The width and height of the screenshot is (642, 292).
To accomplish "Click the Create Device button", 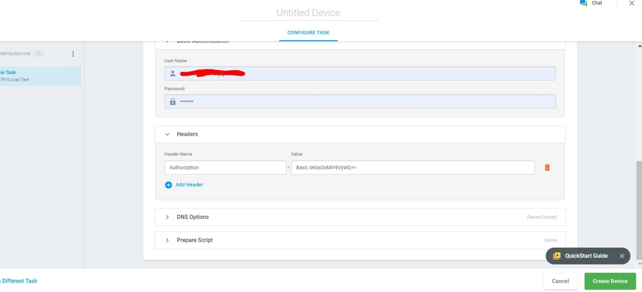I will (x=610, y=281).
